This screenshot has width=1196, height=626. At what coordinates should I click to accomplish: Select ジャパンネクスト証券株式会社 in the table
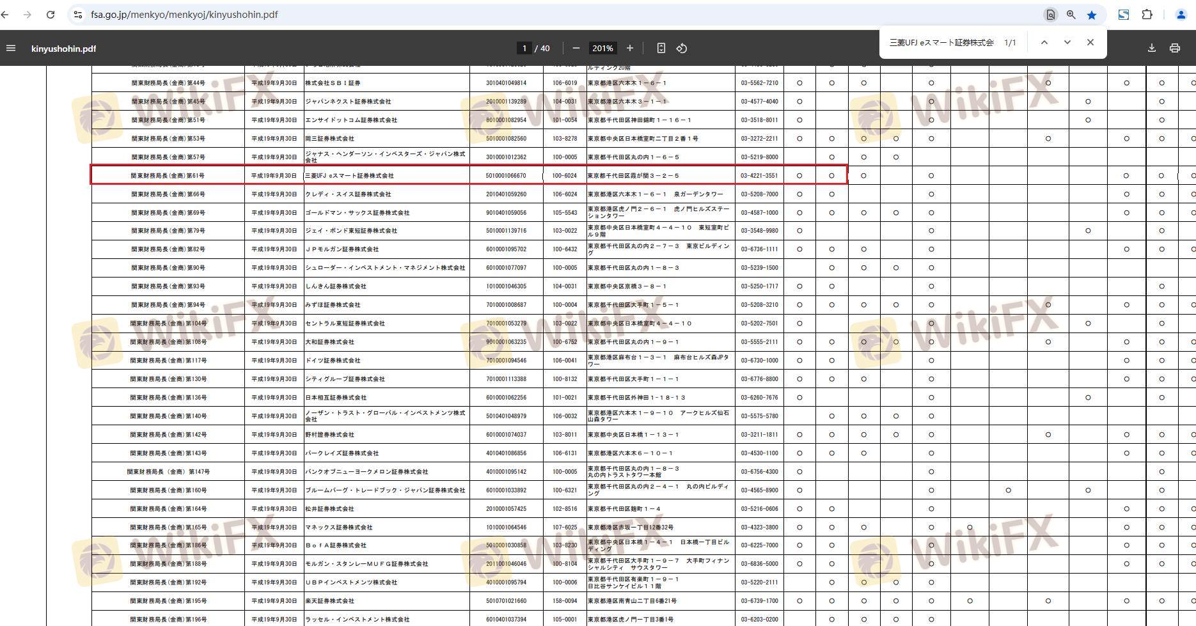pyautogui.click(x=348, y=102)
